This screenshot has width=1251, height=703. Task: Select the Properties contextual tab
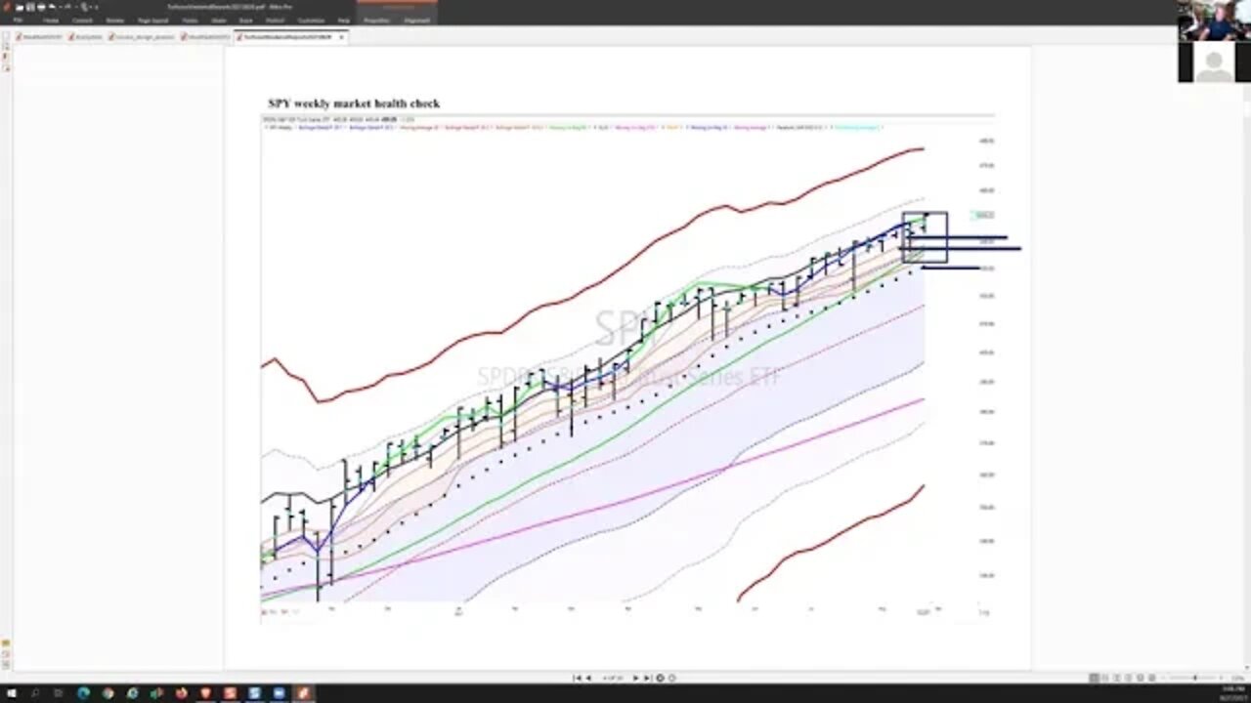(375, 20)
